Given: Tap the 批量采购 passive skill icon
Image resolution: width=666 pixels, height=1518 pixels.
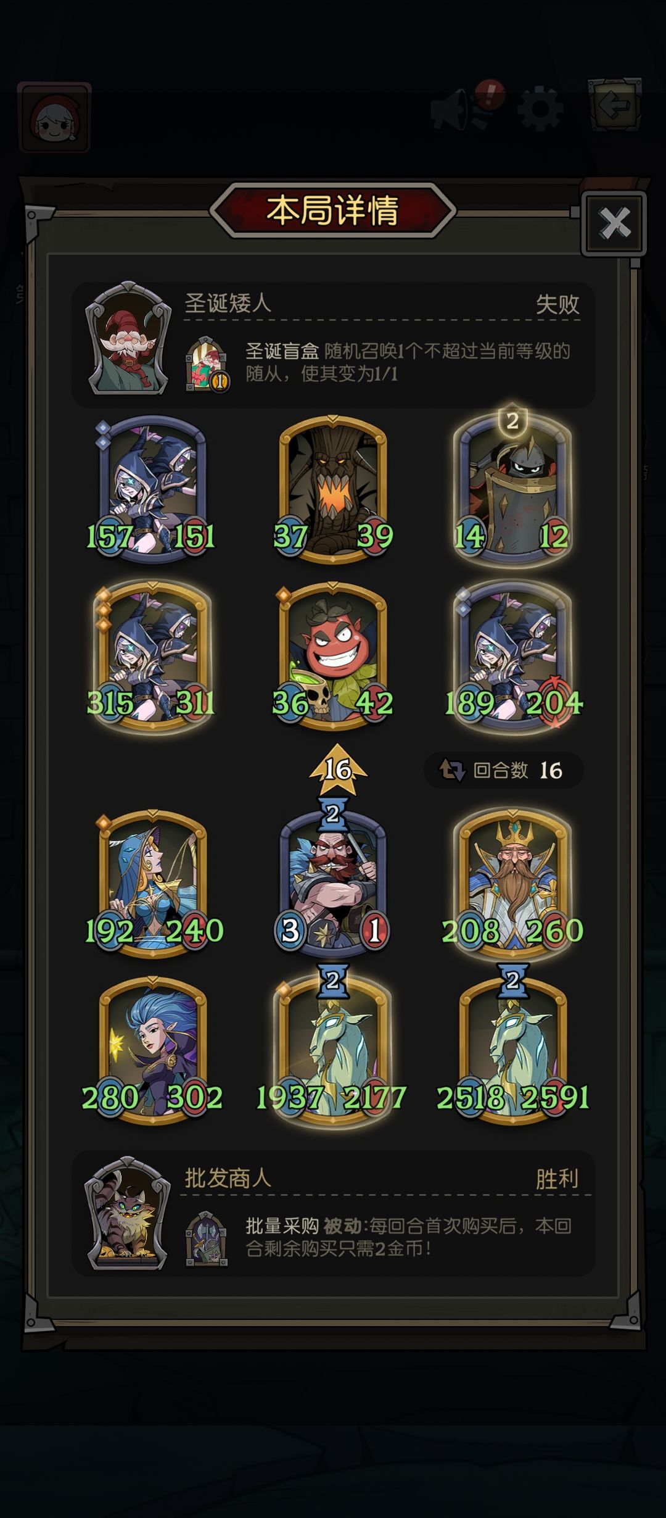Looking at the screenshot, I should [207, 1238].
